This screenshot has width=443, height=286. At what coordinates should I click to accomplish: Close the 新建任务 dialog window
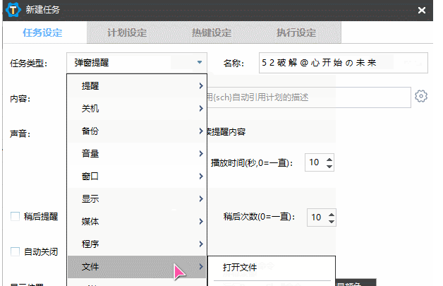422,11
